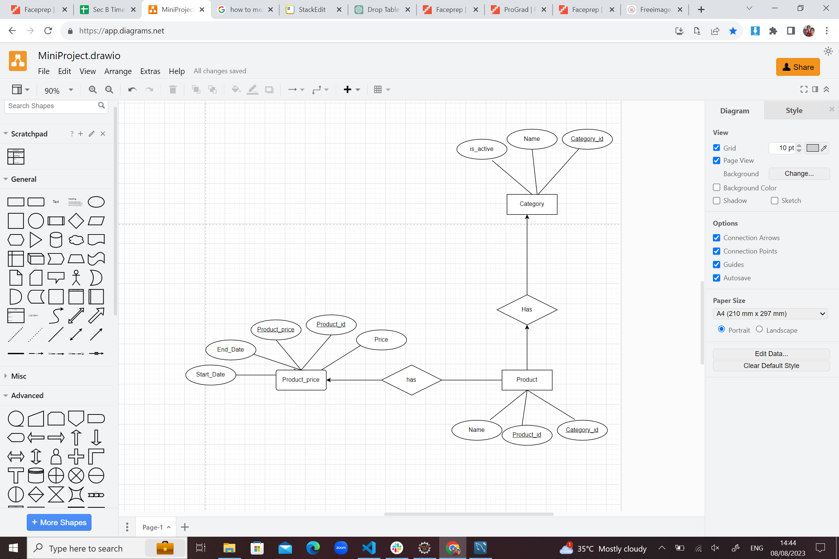The width and height of the screenshot is (839, 559).
Task: Switch appearance with the sun icon
Action: (828, 51)
